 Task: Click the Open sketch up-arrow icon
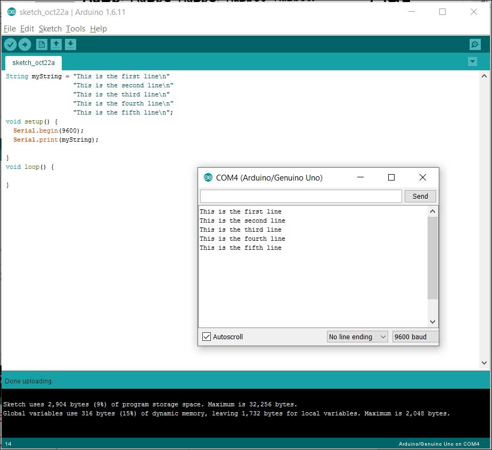56,45
